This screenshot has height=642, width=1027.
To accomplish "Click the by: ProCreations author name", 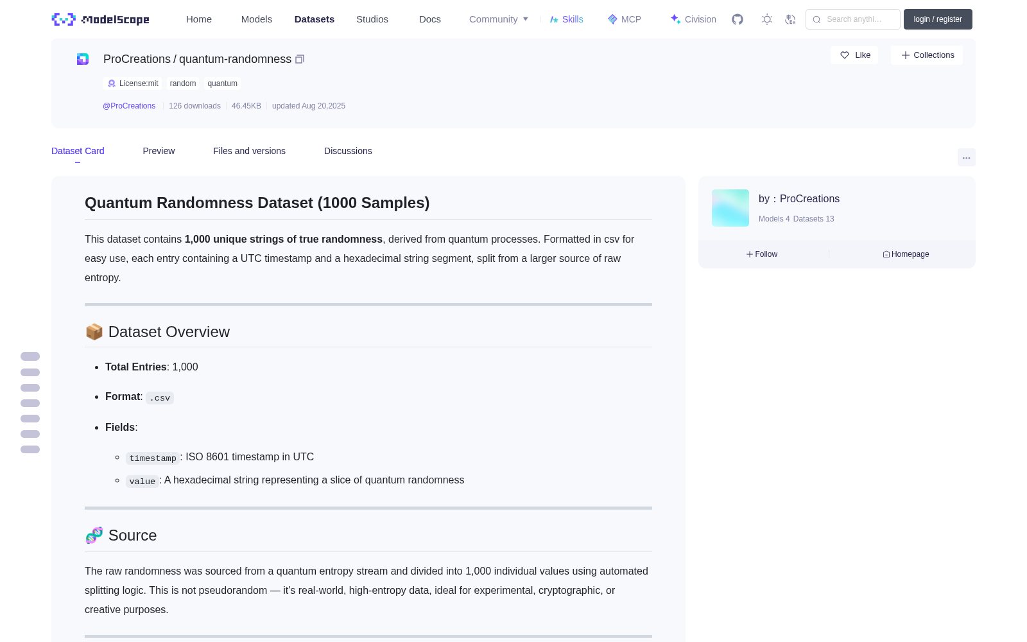I will click(799, 199).
